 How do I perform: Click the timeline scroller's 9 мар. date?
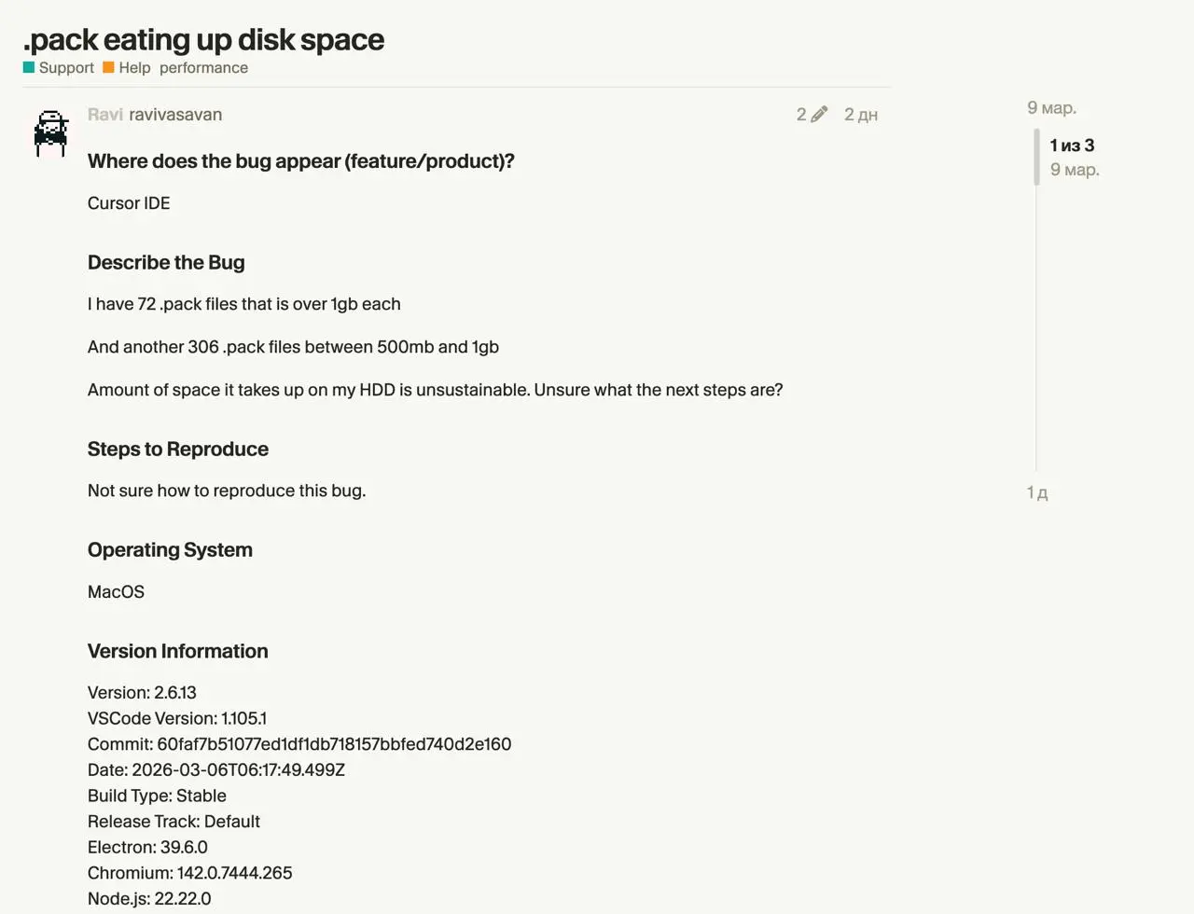point(1075,170)
